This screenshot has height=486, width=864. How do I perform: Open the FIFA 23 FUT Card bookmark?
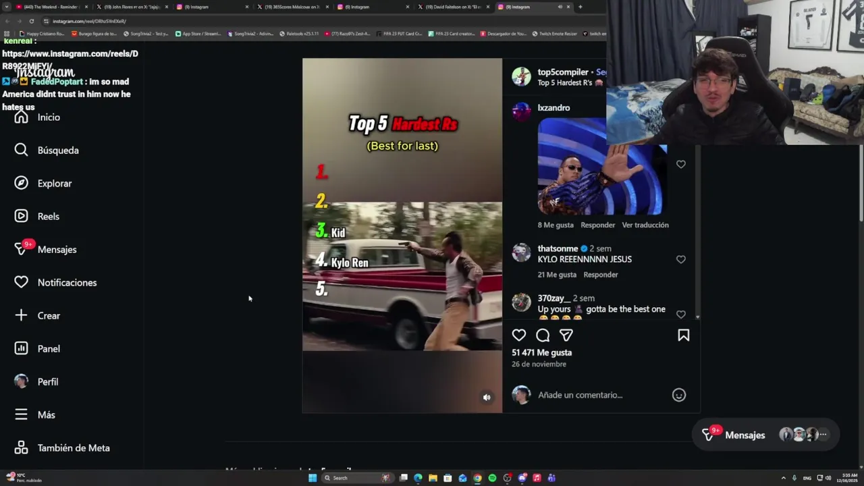point(400,34)
